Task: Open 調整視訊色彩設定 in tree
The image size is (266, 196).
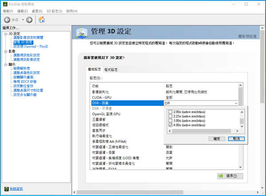Action: click(27, 55)
